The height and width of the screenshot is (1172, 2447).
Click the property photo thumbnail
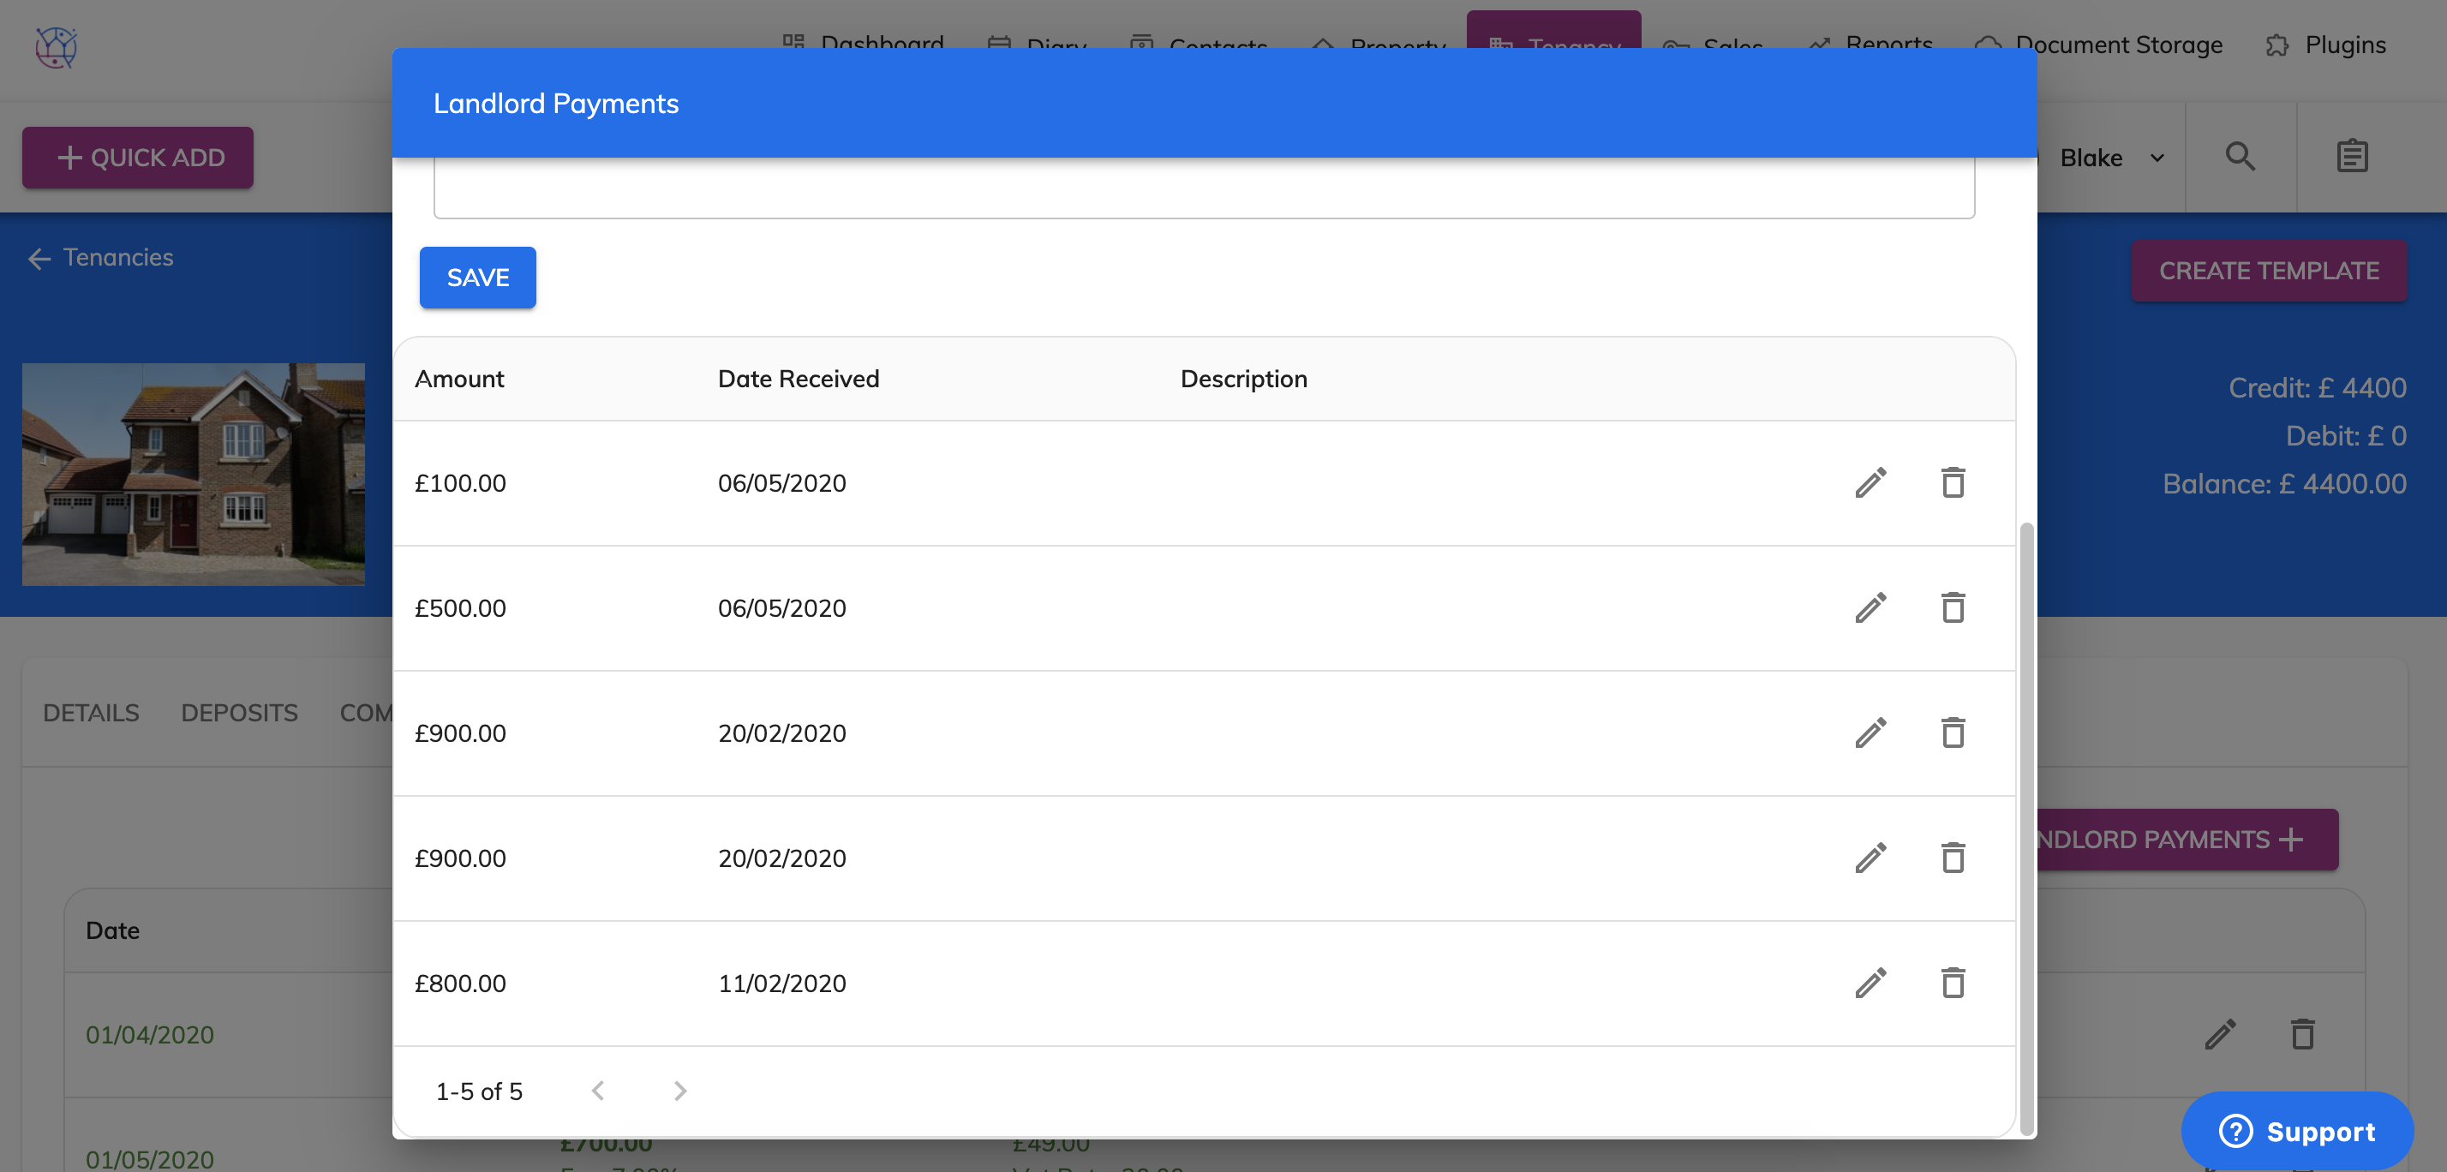(x=193, y=475)
